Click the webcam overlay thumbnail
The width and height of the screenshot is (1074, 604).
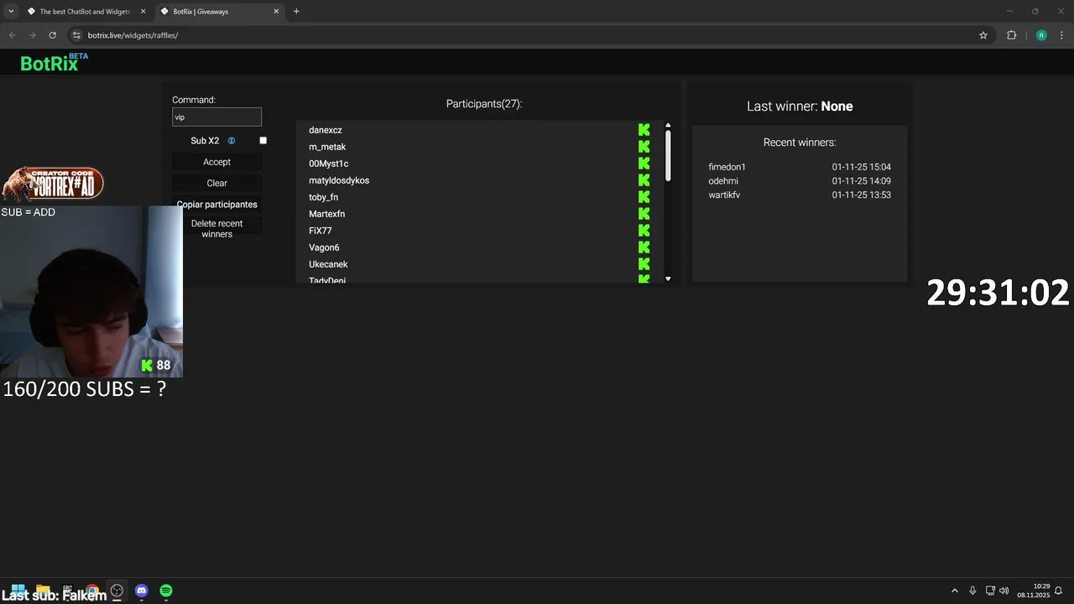91,291
